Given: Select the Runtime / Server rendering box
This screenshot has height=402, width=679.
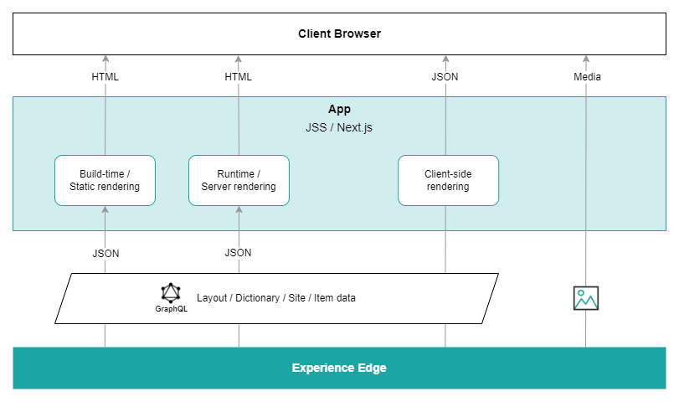Looking at the screenshot, I should point(239,180).
